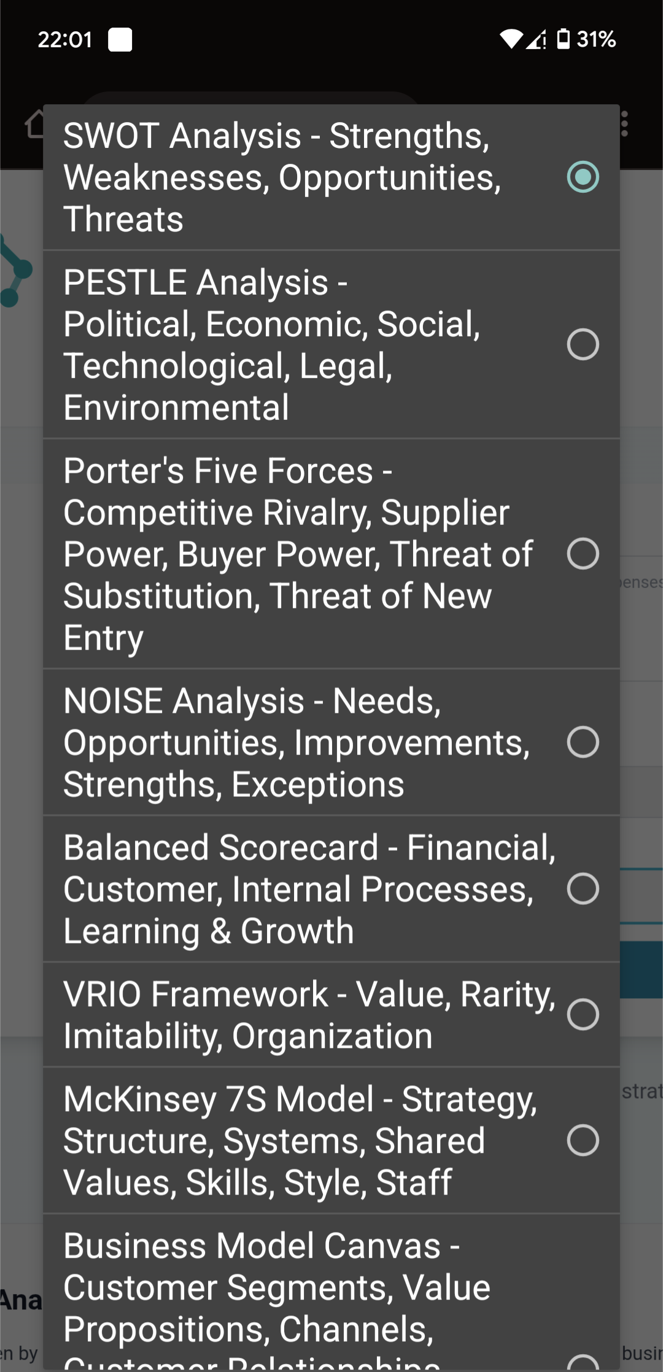The image size is (663, 1372).
Task: Tap the NOISE Analysis list row
Action: point(276,742)
